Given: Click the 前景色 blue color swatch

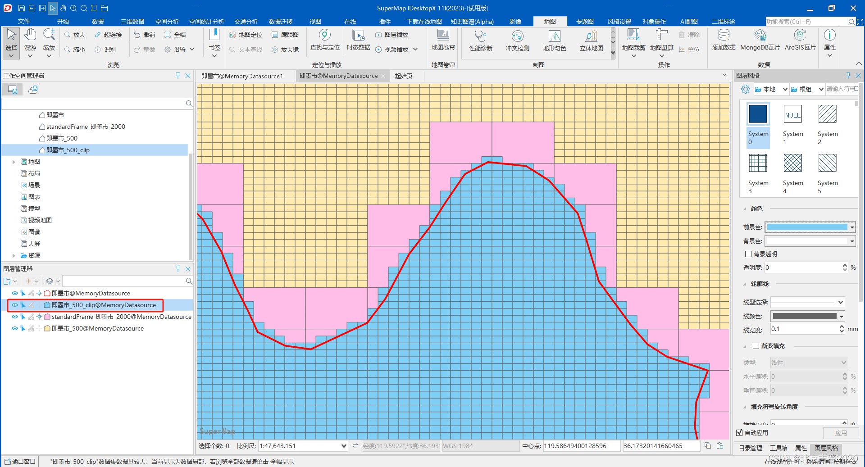Looking at the screenshot, I should coord(807,227).
